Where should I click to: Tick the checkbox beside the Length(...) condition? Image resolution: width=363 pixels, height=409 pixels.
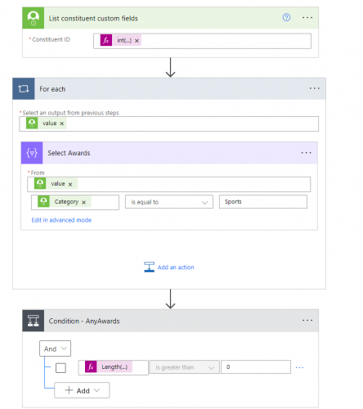coord(60,368)
